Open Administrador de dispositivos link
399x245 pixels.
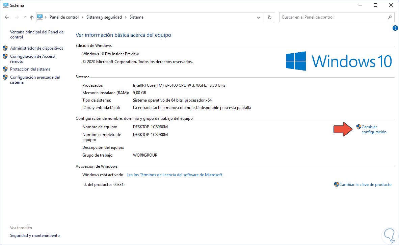(x=37, y=48)
